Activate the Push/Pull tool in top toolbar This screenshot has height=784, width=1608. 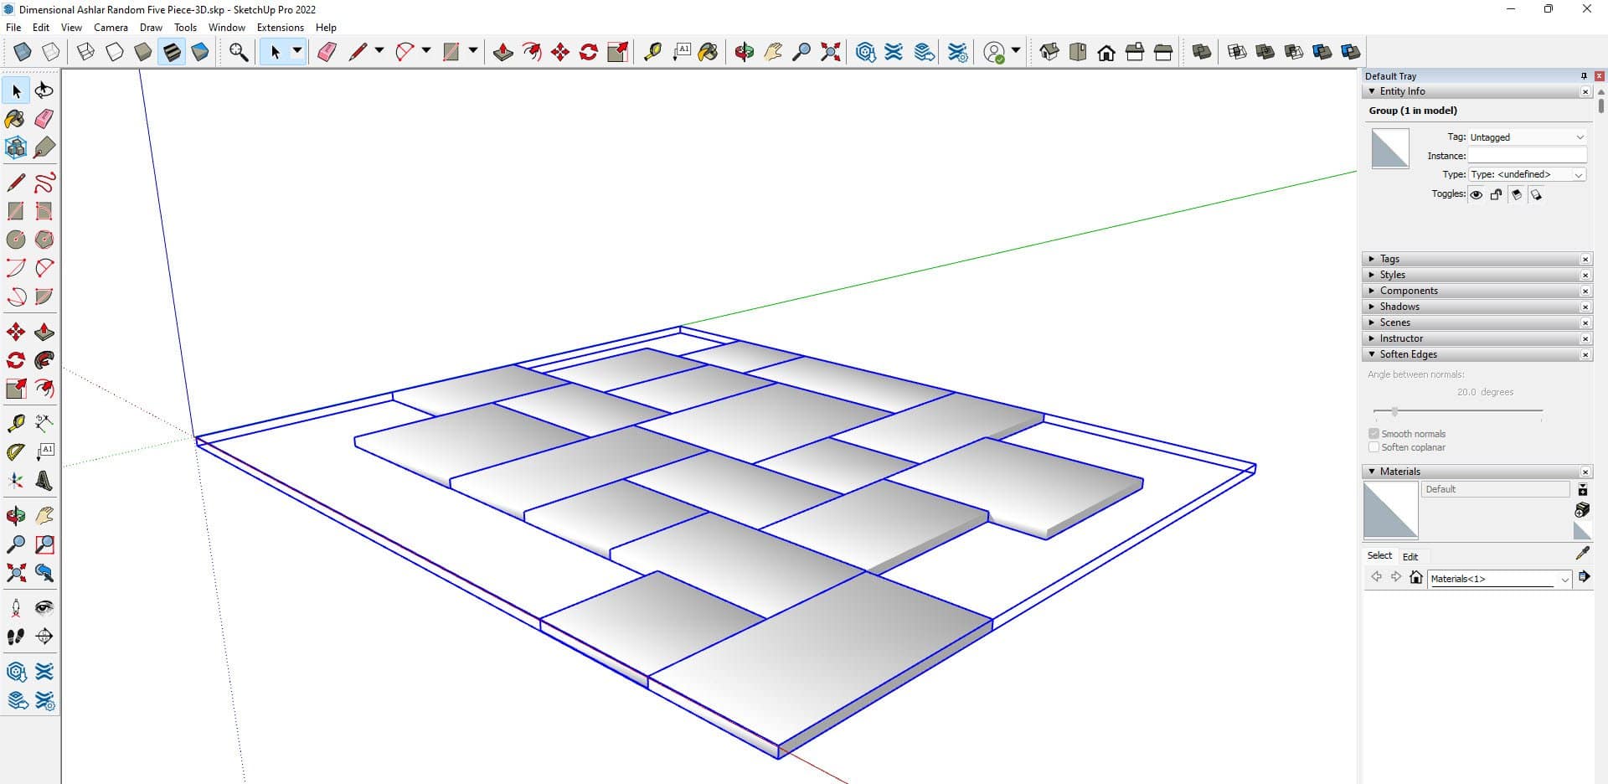click(502, 52)
